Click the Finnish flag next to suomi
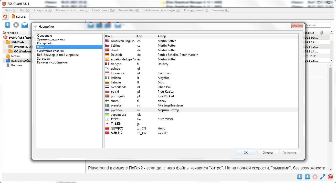Viewport: 336px width, 183px height. (107, 101)
